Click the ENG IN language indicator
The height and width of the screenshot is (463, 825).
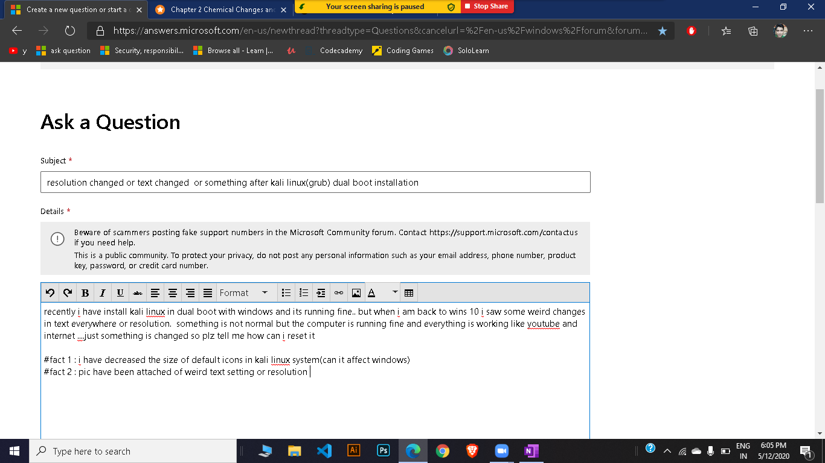coord(743,451)
